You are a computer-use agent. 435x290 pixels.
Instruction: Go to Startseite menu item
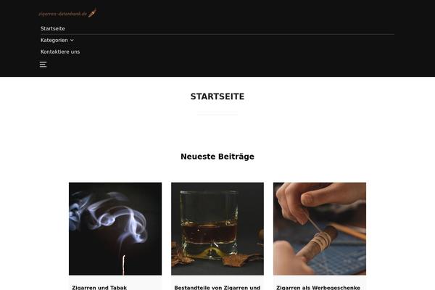click(53, 28)
